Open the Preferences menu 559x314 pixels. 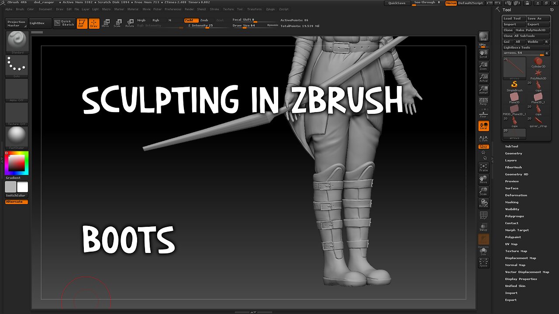coord(173,9)
